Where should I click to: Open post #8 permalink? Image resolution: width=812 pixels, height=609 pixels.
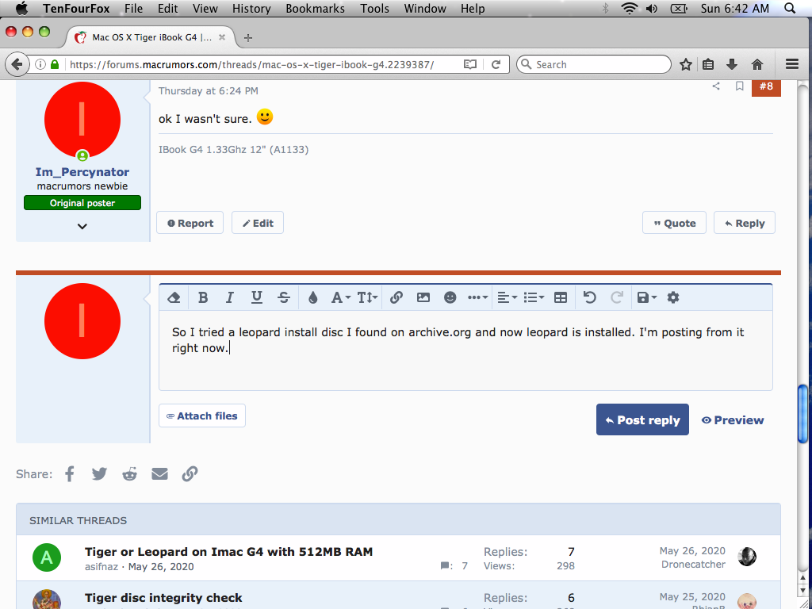click(x=766, y=87)
